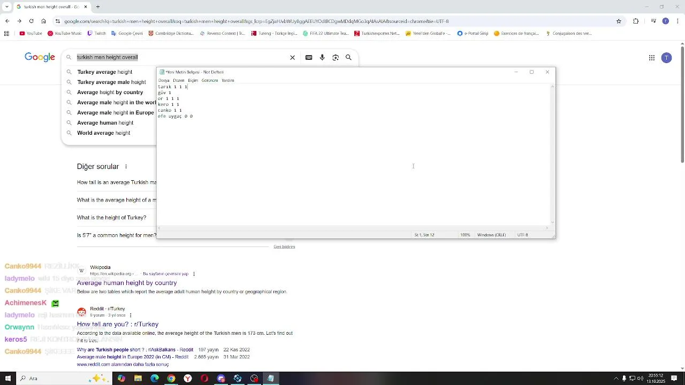Open the Google account avatar
This screenshot has width=685, height=385.
(666, 58)
